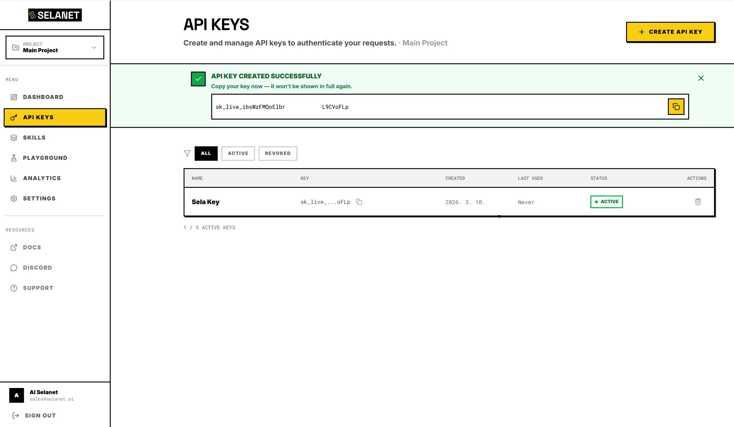Copy the newly created full API key
734x427 pixels.
click(676, 107)
